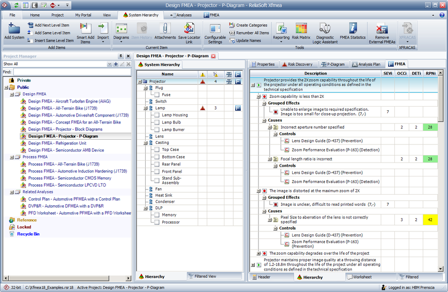This screenshot has height=292, width=448.
Task: Collapse the Process FMEA group
Action: click(x=12, y=157)
